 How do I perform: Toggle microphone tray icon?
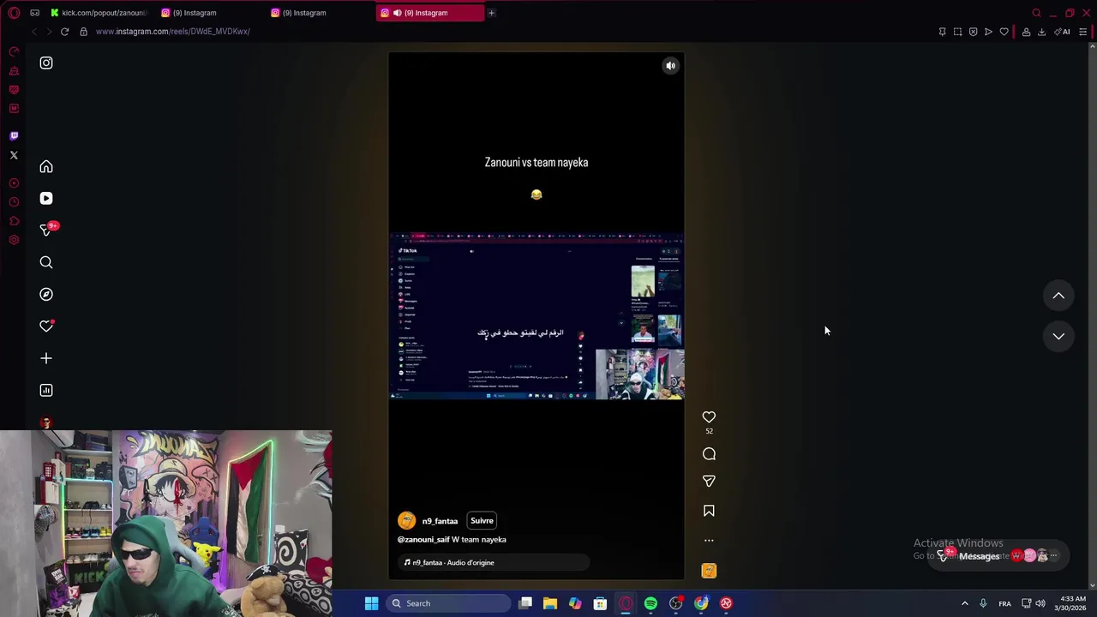tap(983, 603)
